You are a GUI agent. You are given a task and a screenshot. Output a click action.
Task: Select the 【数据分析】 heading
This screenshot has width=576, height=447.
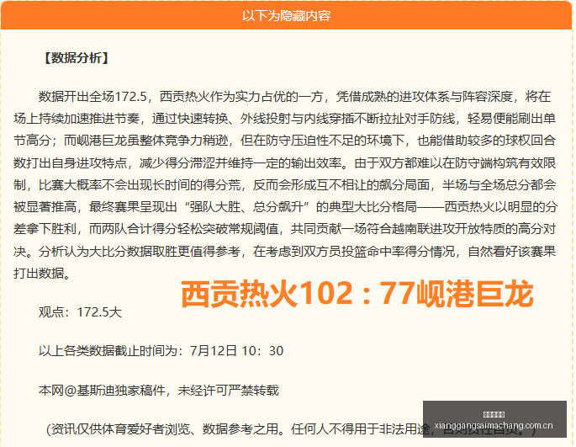pyautogui.click(x=76, y=58)
